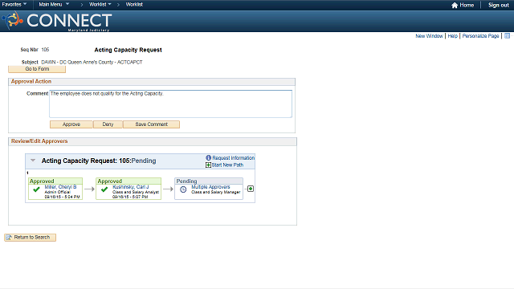The image size is (514, 289).
Task: Click the Go to Form button
Action: click(37, 69)
